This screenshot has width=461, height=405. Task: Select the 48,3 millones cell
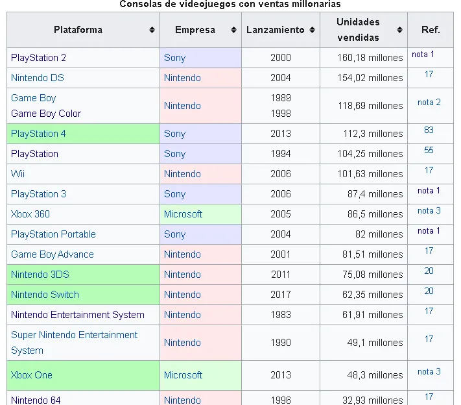pyautogui.click(x=364, y=375)
